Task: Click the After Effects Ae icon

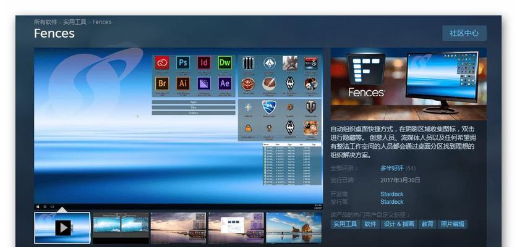Action: [x=225, y=83]
